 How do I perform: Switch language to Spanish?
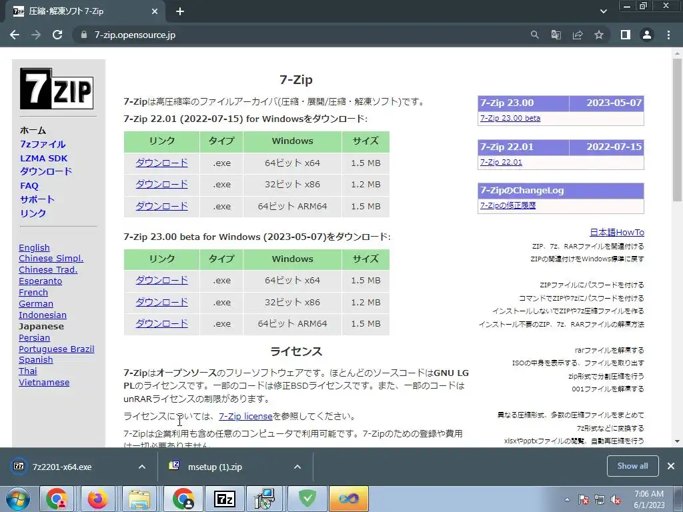pyautogui.click(x=36, y=359)
